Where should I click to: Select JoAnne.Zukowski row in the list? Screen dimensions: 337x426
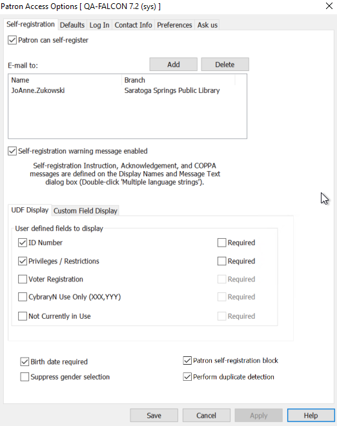[x=127, y=90]
